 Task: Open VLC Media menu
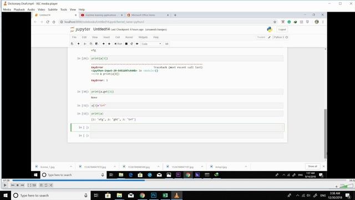[x=7, y=9]
